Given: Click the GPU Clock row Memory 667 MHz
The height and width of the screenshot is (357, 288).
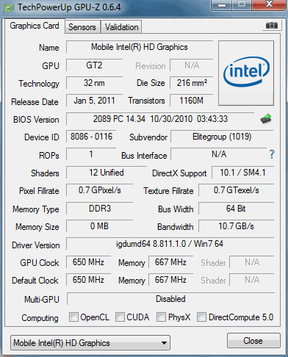Looking at the screenshot, I should 170,262.
